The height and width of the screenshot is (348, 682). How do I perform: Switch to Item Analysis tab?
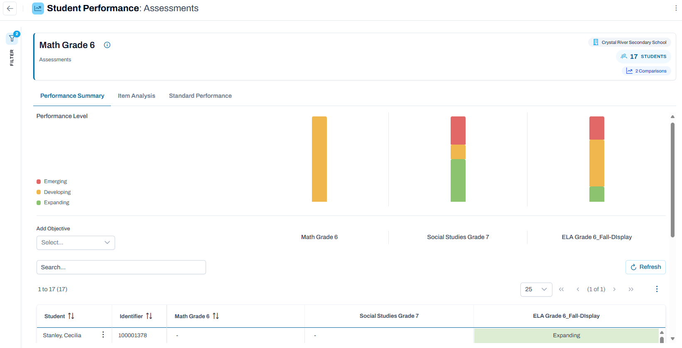(137, 96)
